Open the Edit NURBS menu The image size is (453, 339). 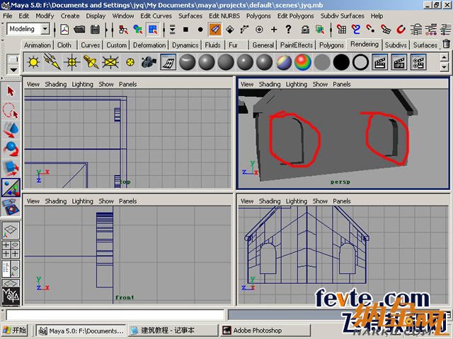[224, 16]
